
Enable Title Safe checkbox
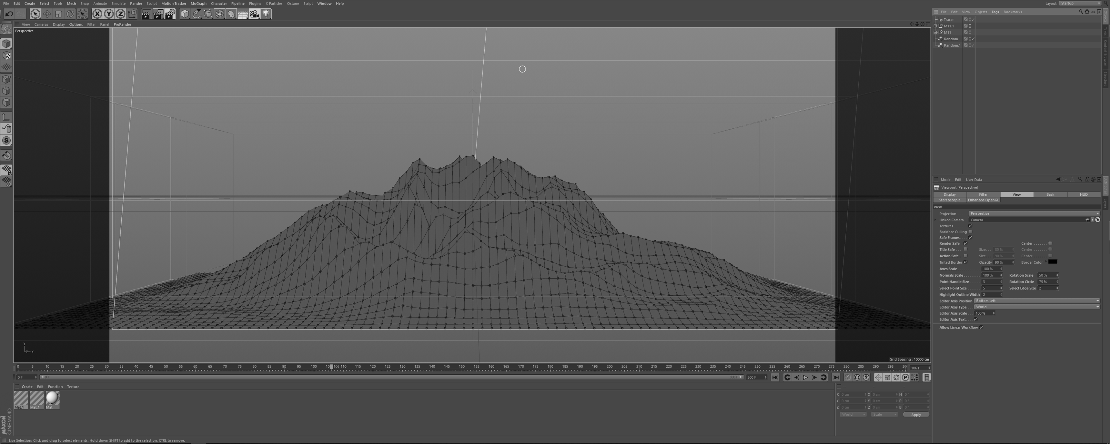click(x=965, y=249)
